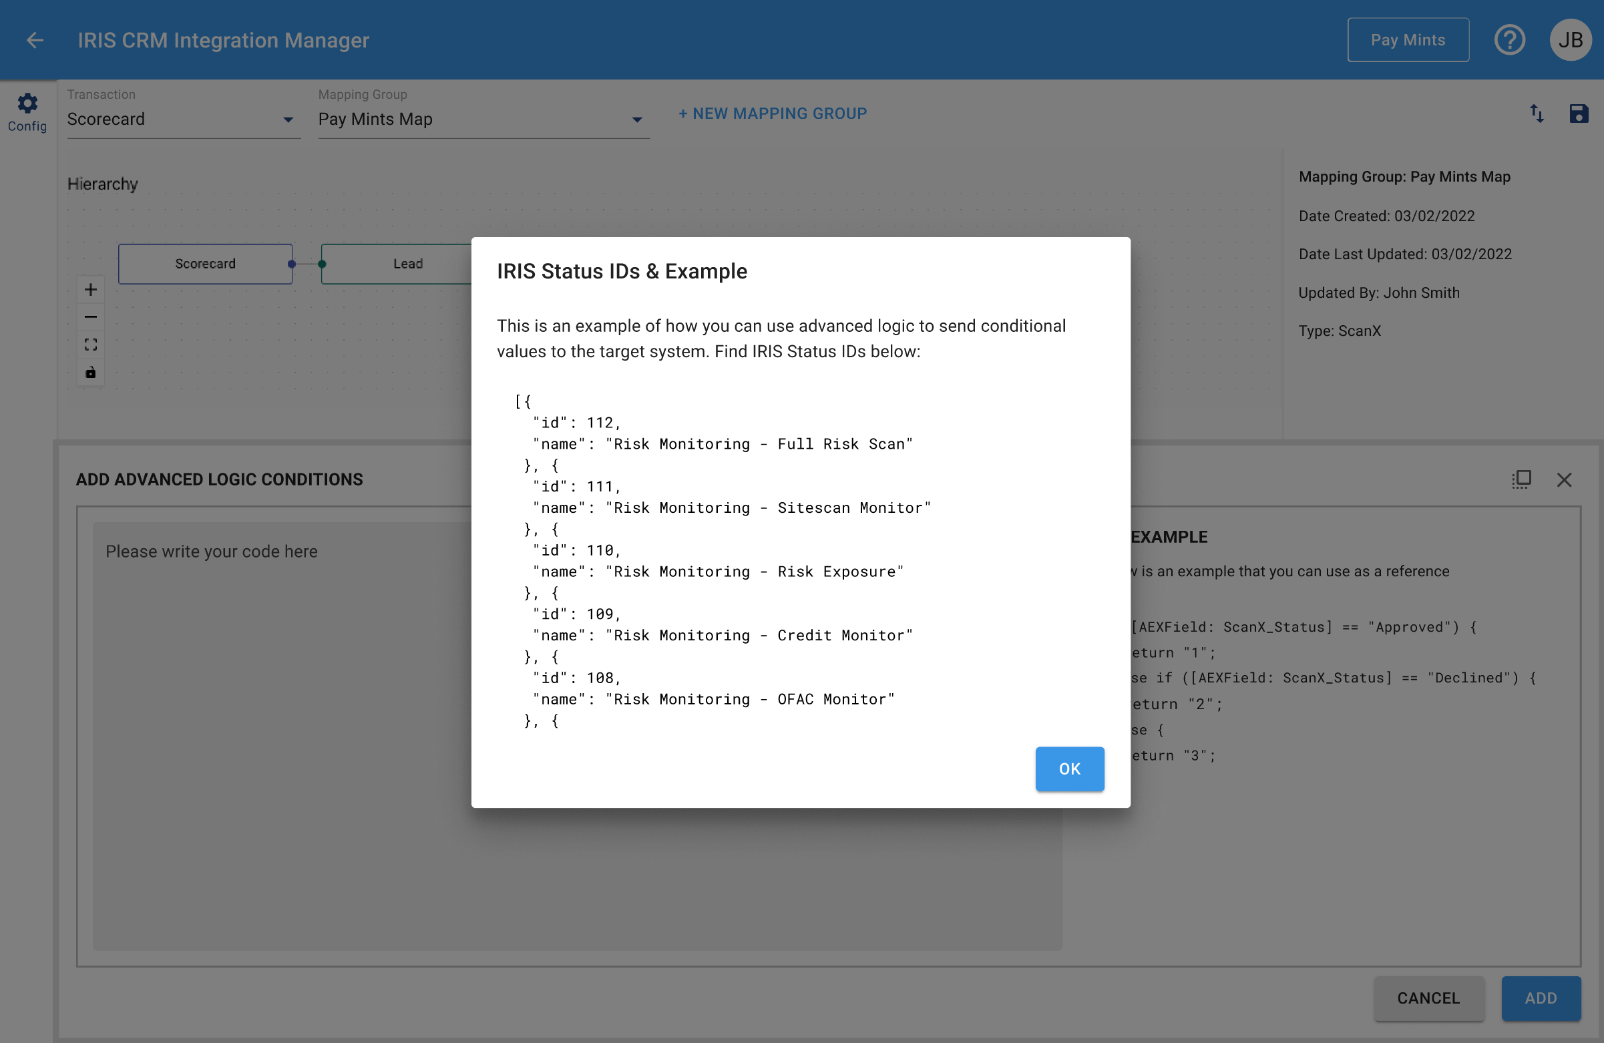
Task: Select the Scorecard node in hierarchy
Action: [205, 264]
